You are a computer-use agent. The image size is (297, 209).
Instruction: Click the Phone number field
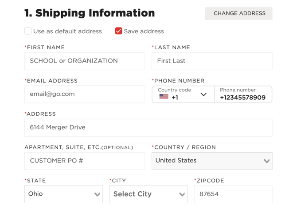coord(243,94)
